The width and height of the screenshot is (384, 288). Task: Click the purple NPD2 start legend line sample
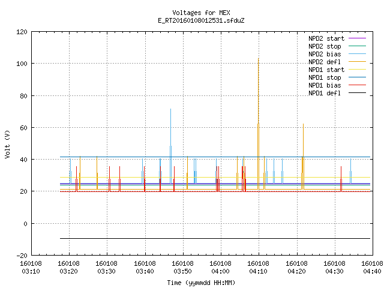[357, 38]
